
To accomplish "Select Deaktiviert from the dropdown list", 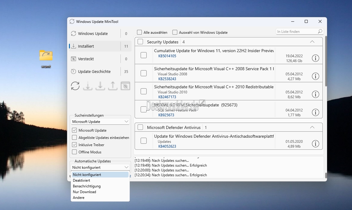I will pos(100,180).
